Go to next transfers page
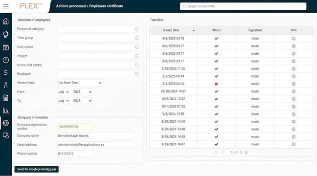317x176 pixels. coord(241,153)
